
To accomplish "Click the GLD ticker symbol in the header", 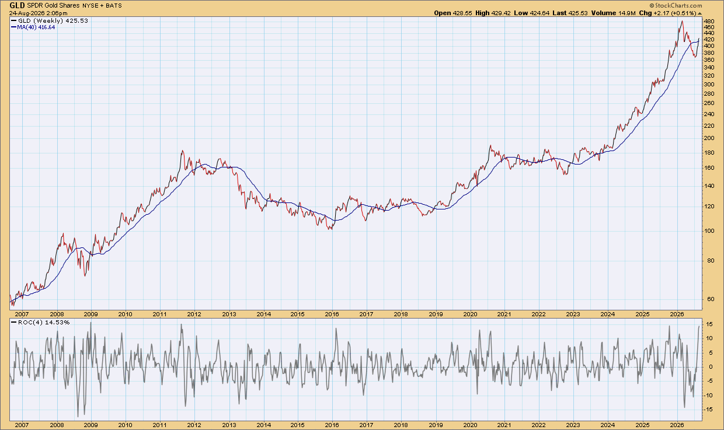I will [x=17, y=4].
